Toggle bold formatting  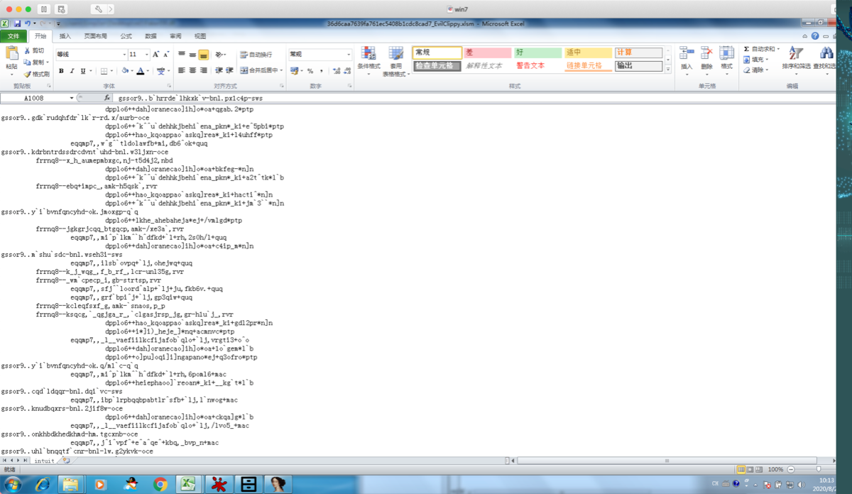[x=61, y=71]
